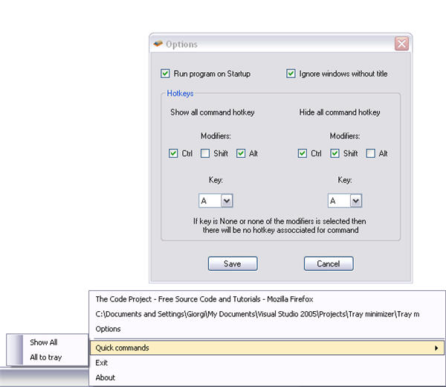Click the Quick commands submenu arrow

click(436, 348)
